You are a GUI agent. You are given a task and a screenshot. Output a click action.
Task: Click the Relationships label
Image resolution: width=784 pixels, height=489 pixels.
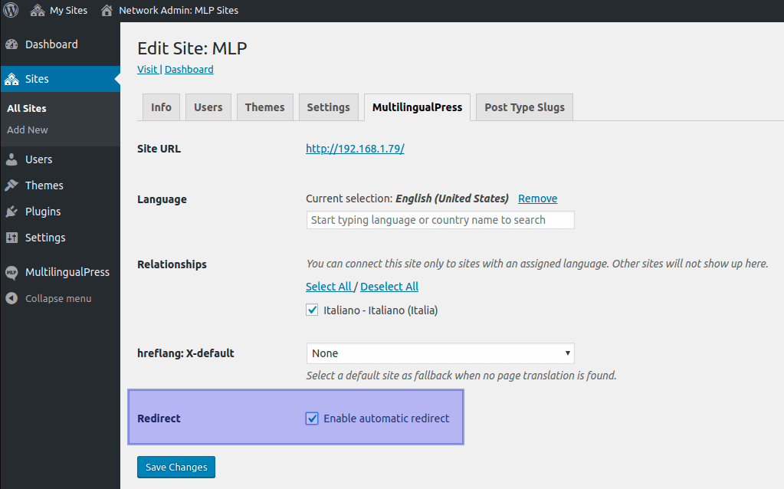tap(172, 264)
